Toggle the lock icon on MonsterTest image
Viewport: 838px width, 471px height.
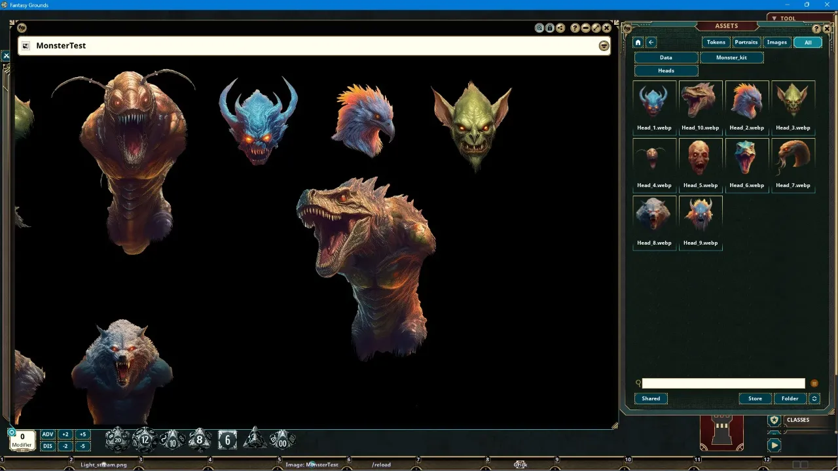pos(550,28)
